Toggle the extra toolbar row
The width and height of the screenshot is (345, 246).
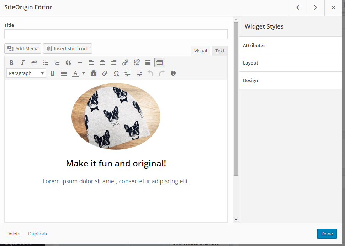point(159,62)
